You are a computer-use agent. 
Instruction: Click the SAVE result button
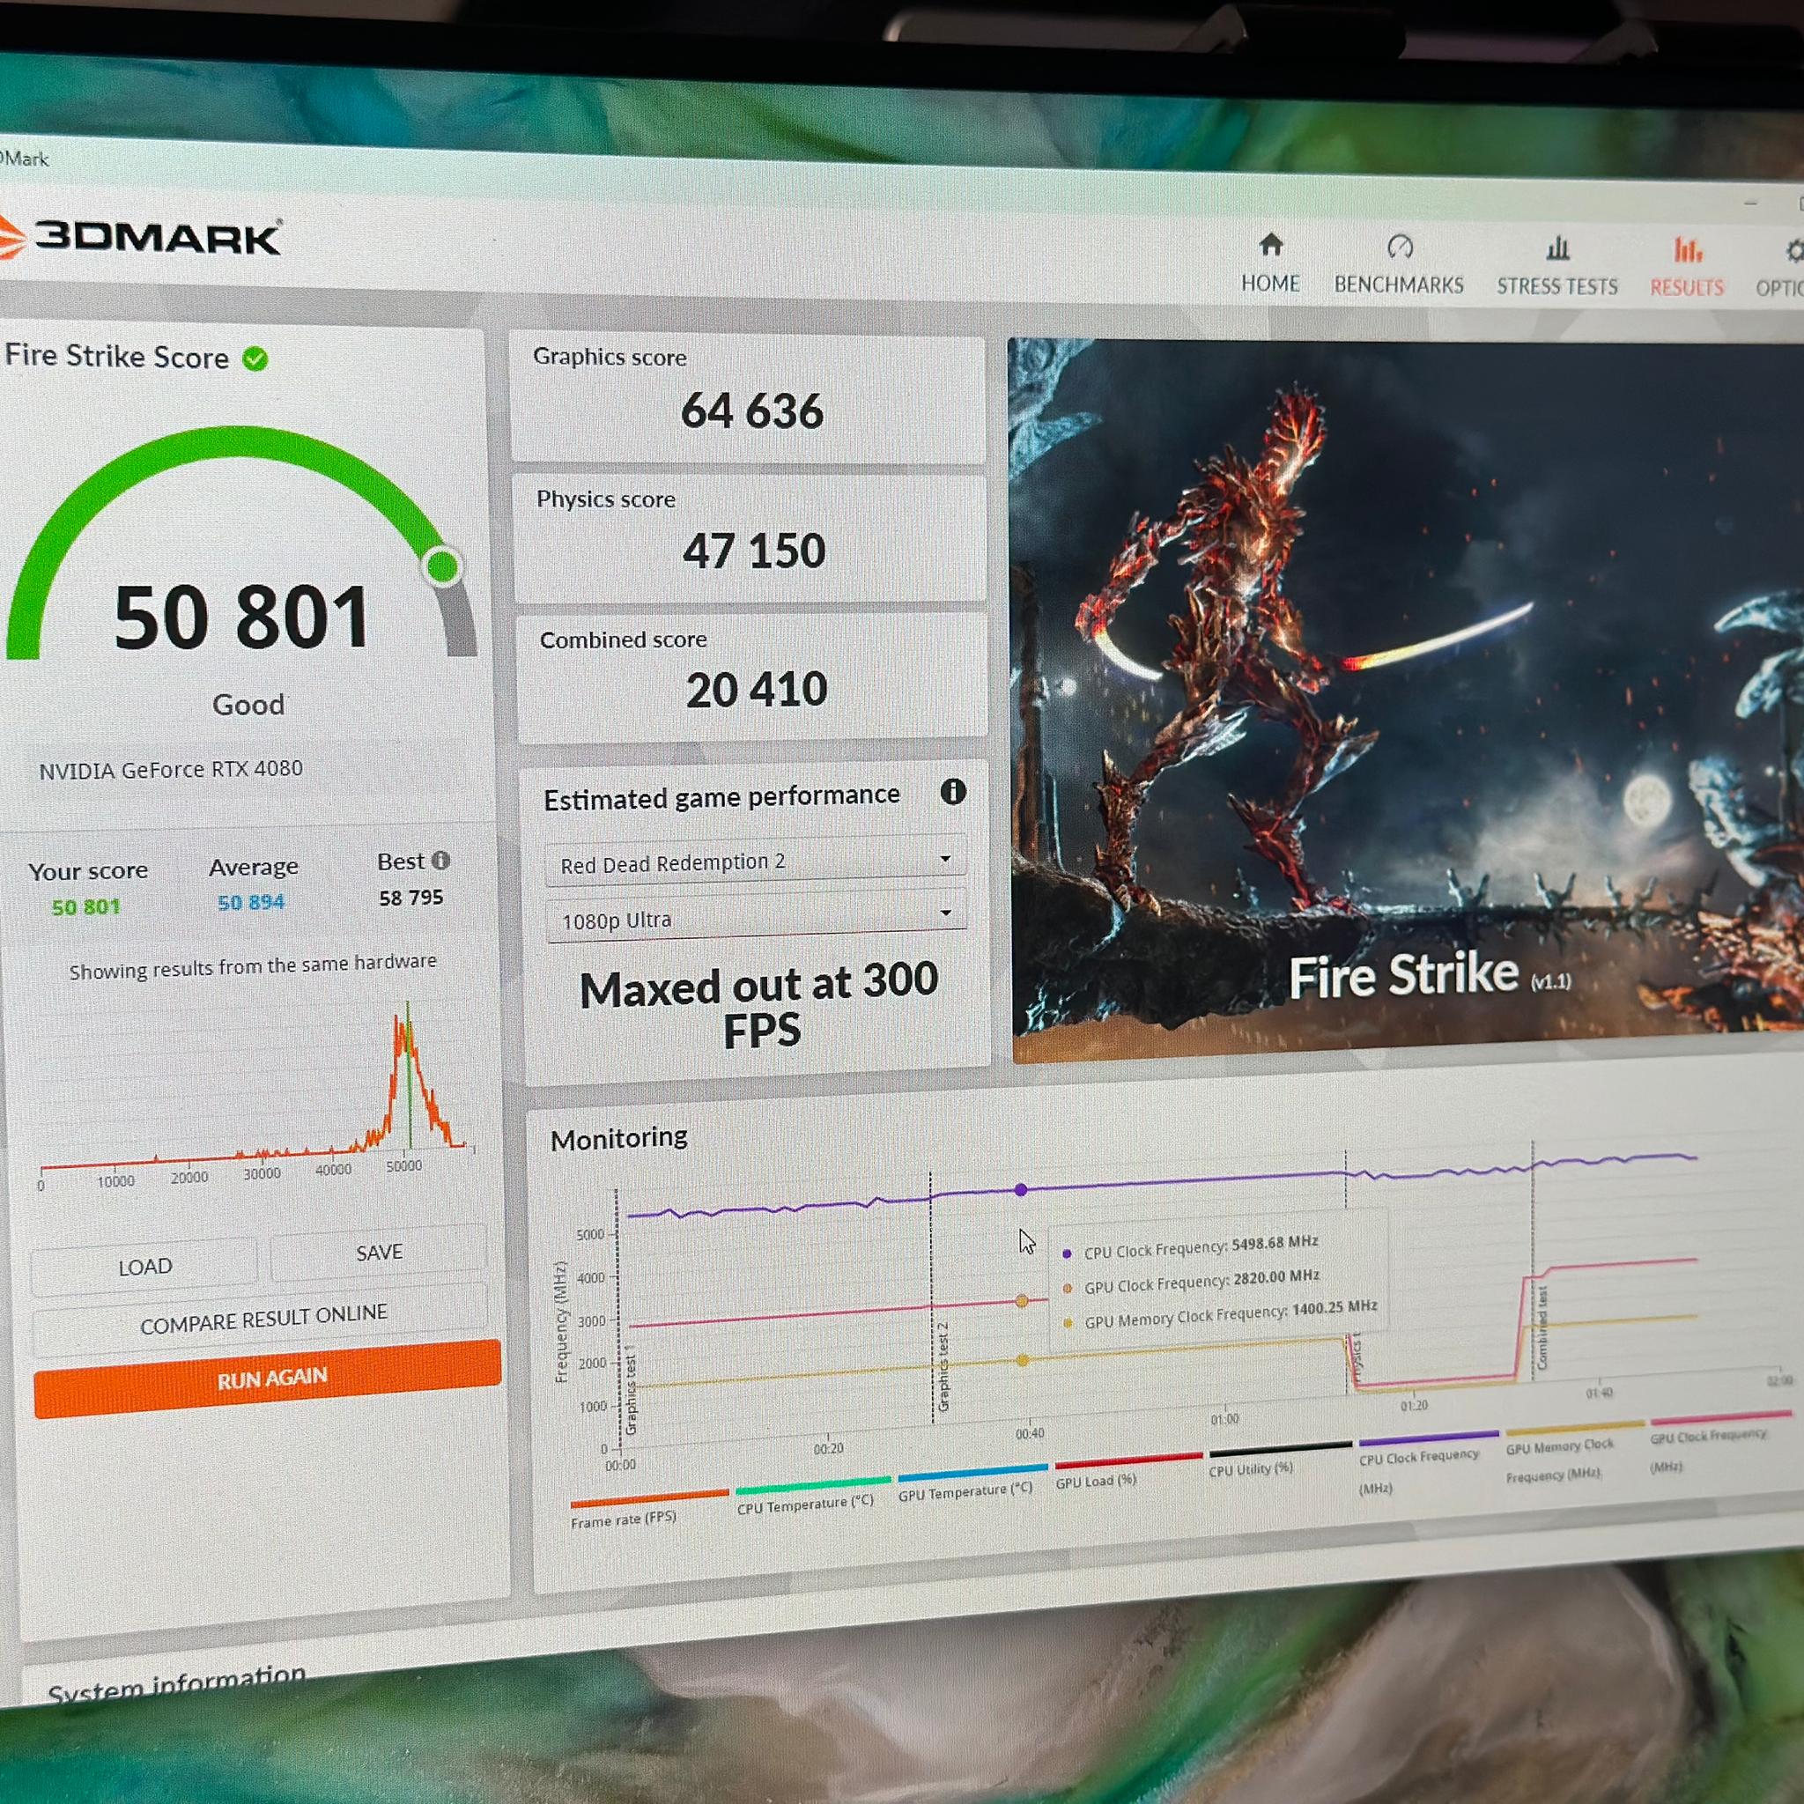coord(379,1253)
